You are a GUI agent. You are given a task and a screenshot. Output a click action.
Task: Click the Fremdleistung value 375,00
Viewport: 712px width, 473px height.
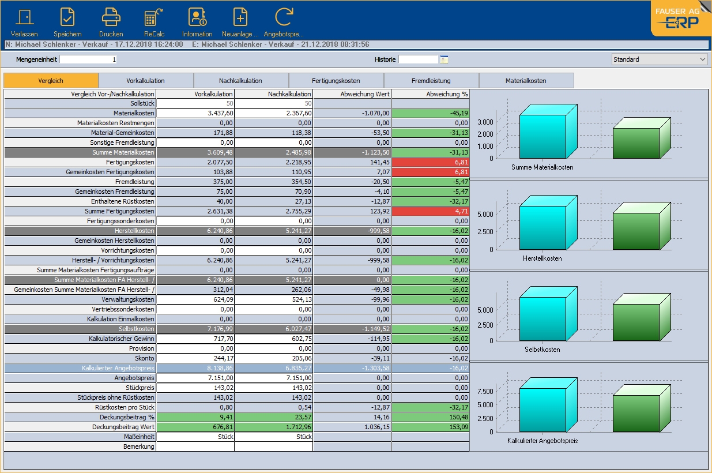(x=195, y=182)
